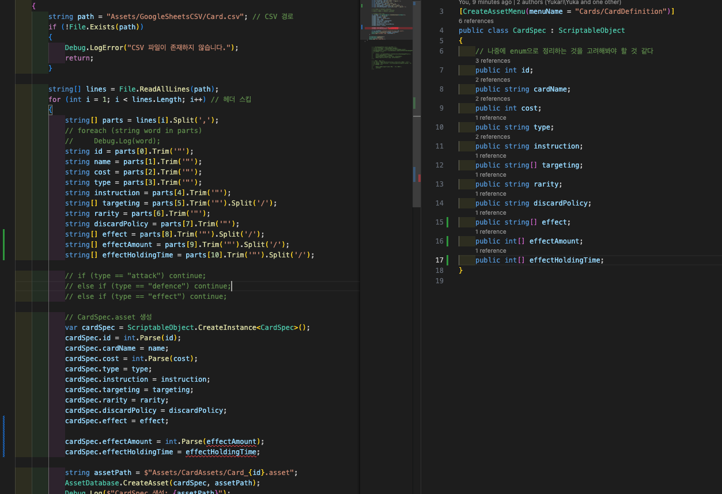The width and height of the screenshot is (722, 494).
Task: Click the left editor's vertical scrollbar
Action: [417, 104]
